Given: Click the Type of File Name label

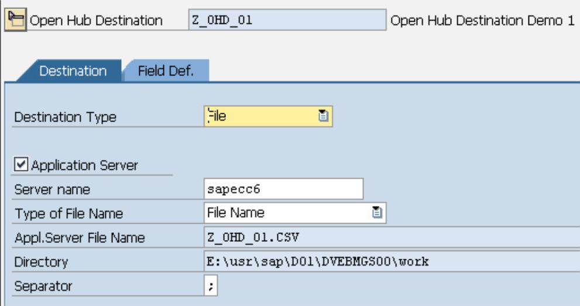Looking at the screenshot, I should click(x=68, y=214).
